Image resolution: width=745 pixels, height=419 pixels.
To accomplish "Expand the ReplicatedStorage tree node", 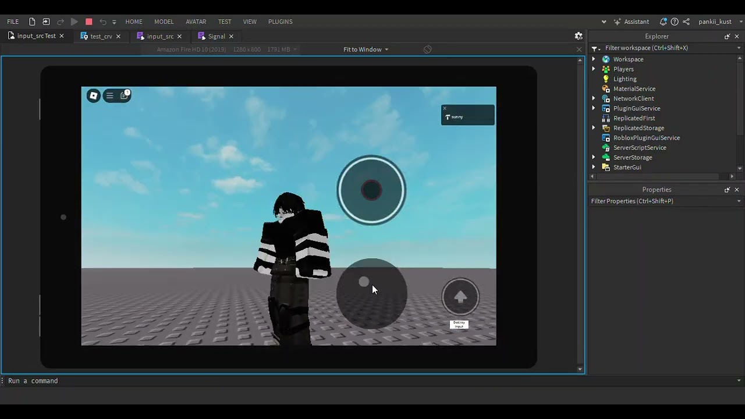I will click(593, 127).
